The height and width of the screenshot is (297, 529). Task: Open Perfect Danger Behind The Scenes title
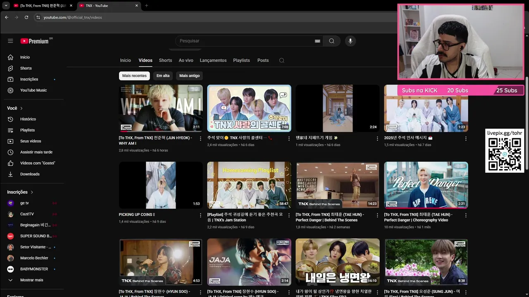pyautogui.click(x=330, y=217)
